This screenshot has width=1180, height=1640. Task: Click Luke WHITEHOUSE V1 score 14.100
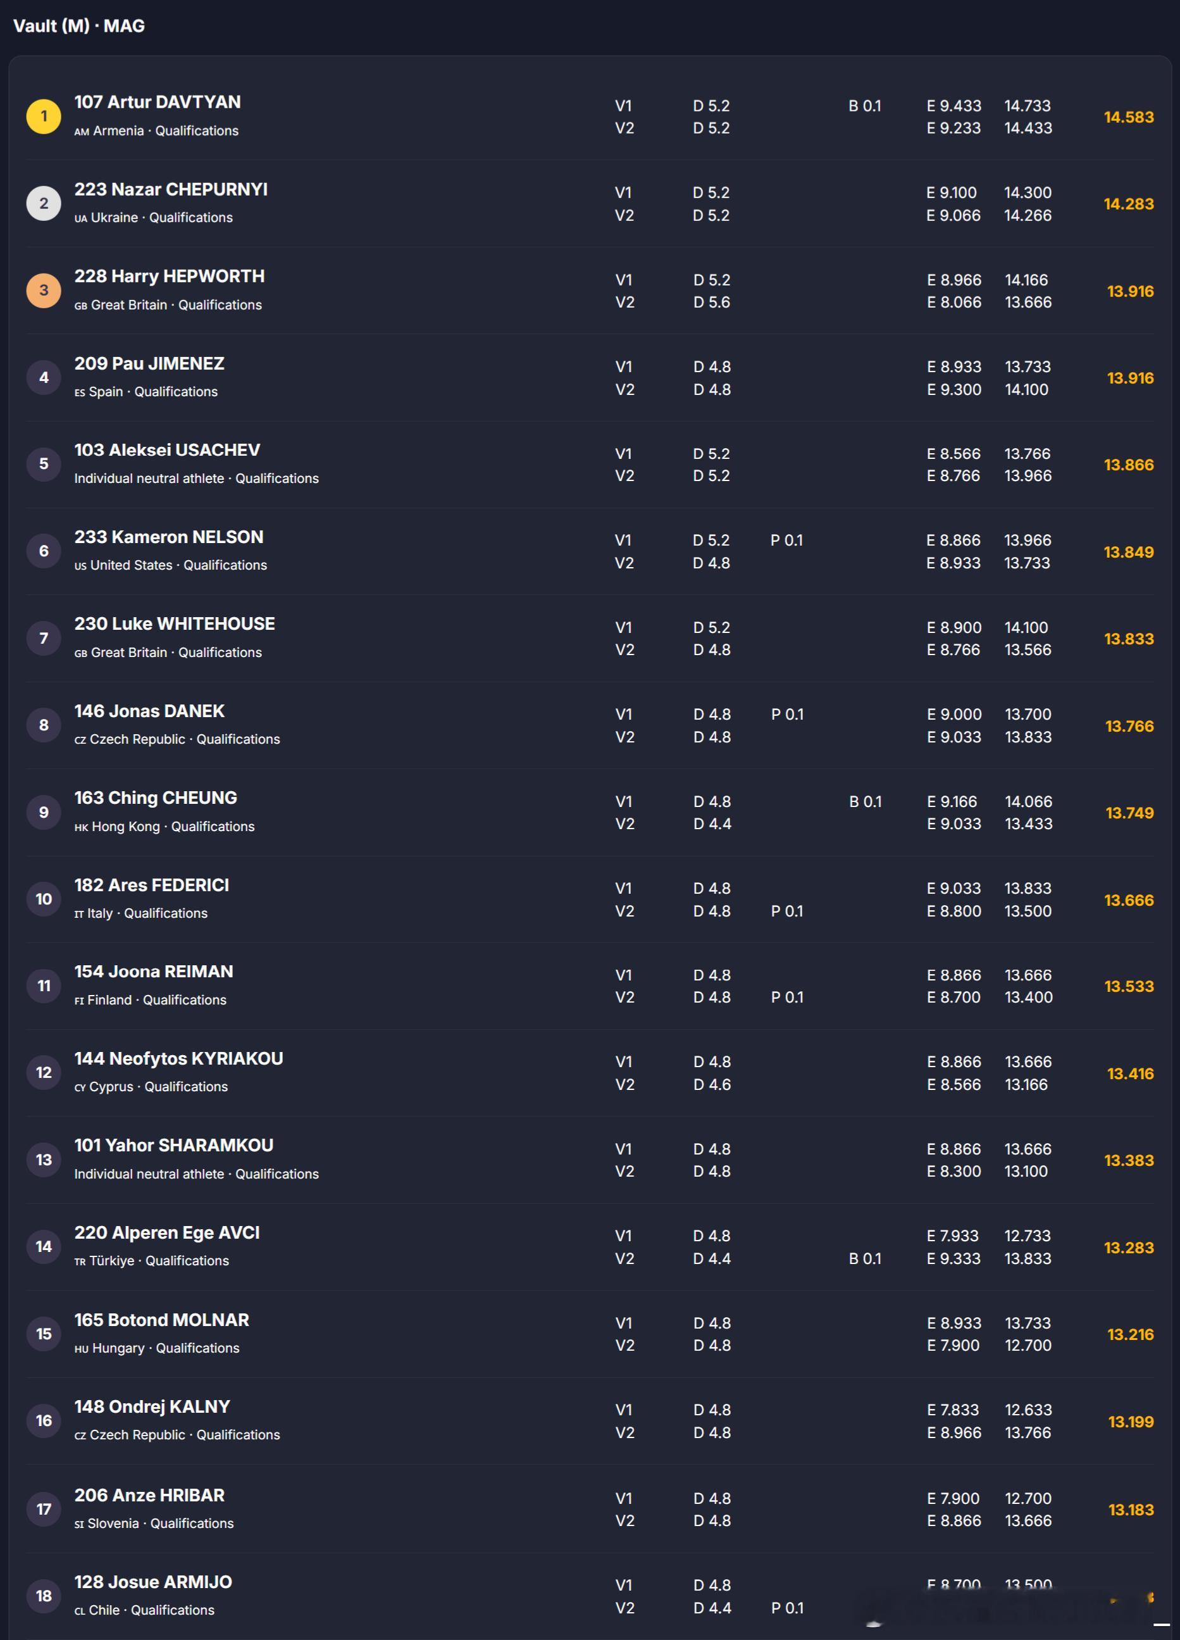tap(1026, 628)
